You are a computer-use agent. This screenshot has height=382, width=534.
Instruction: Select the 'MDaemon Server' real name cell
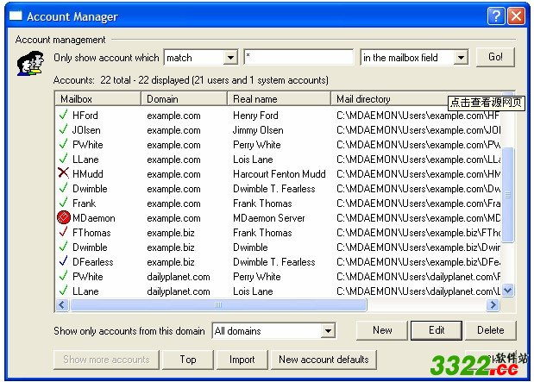pos(268,218)
